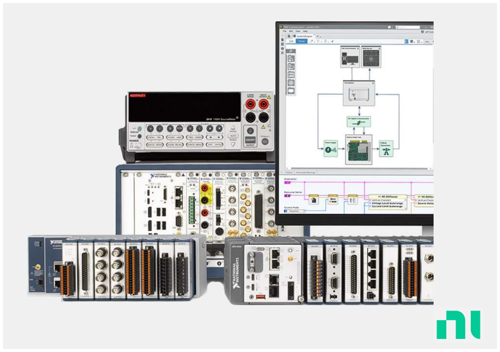This screenshot has width=500, height=352.
Task: Select first palette category icon below search
Action: 291,59
